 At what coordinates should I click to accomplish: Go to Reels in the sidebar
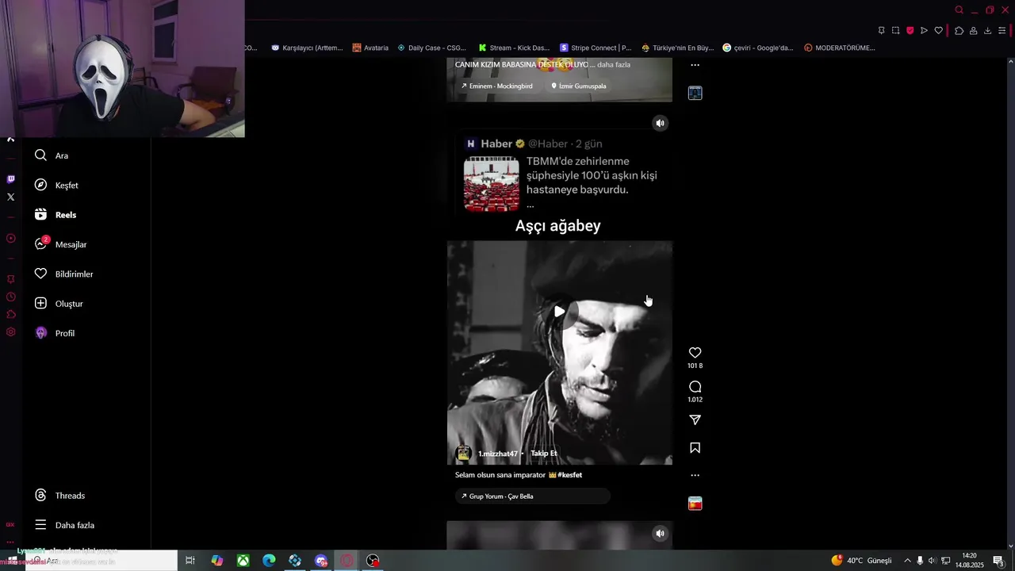click(56, 215)
